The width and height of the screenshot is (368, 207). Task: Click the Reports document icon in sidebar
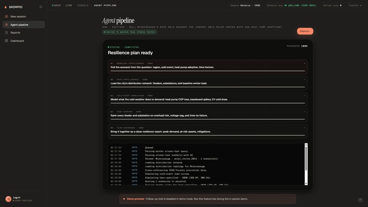(x=6, y=32)
